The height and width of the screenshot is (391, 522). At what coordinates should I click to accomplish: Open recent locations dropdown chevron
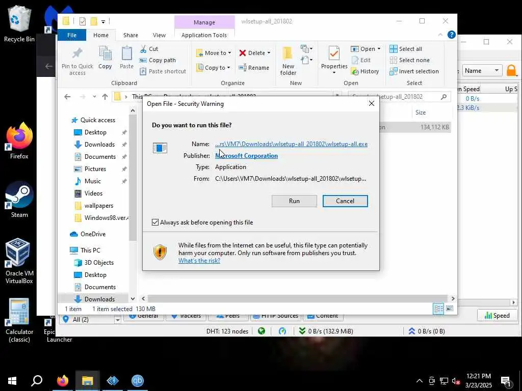94,97
